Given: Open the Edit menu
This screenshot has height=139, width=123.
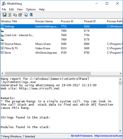Looking at the screenshot, I should 11,9.
